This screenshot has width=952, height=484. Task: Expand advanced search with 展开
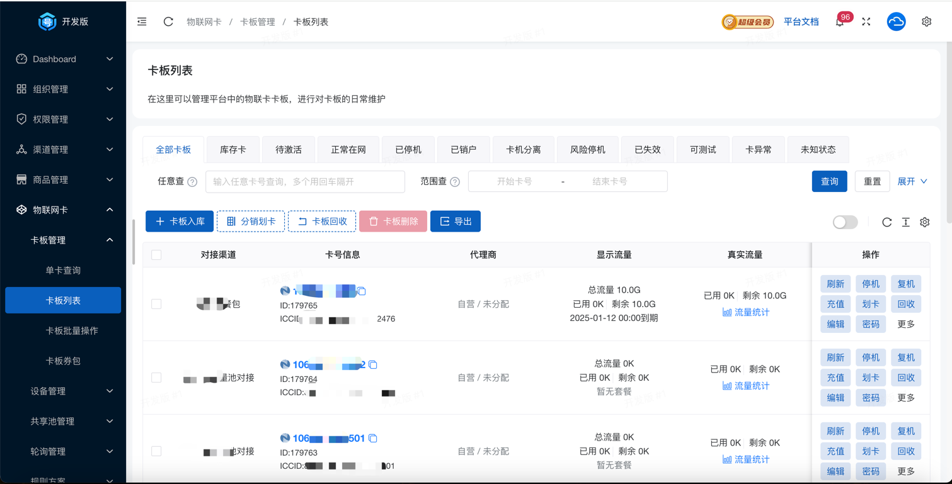[x=912, y=181]
